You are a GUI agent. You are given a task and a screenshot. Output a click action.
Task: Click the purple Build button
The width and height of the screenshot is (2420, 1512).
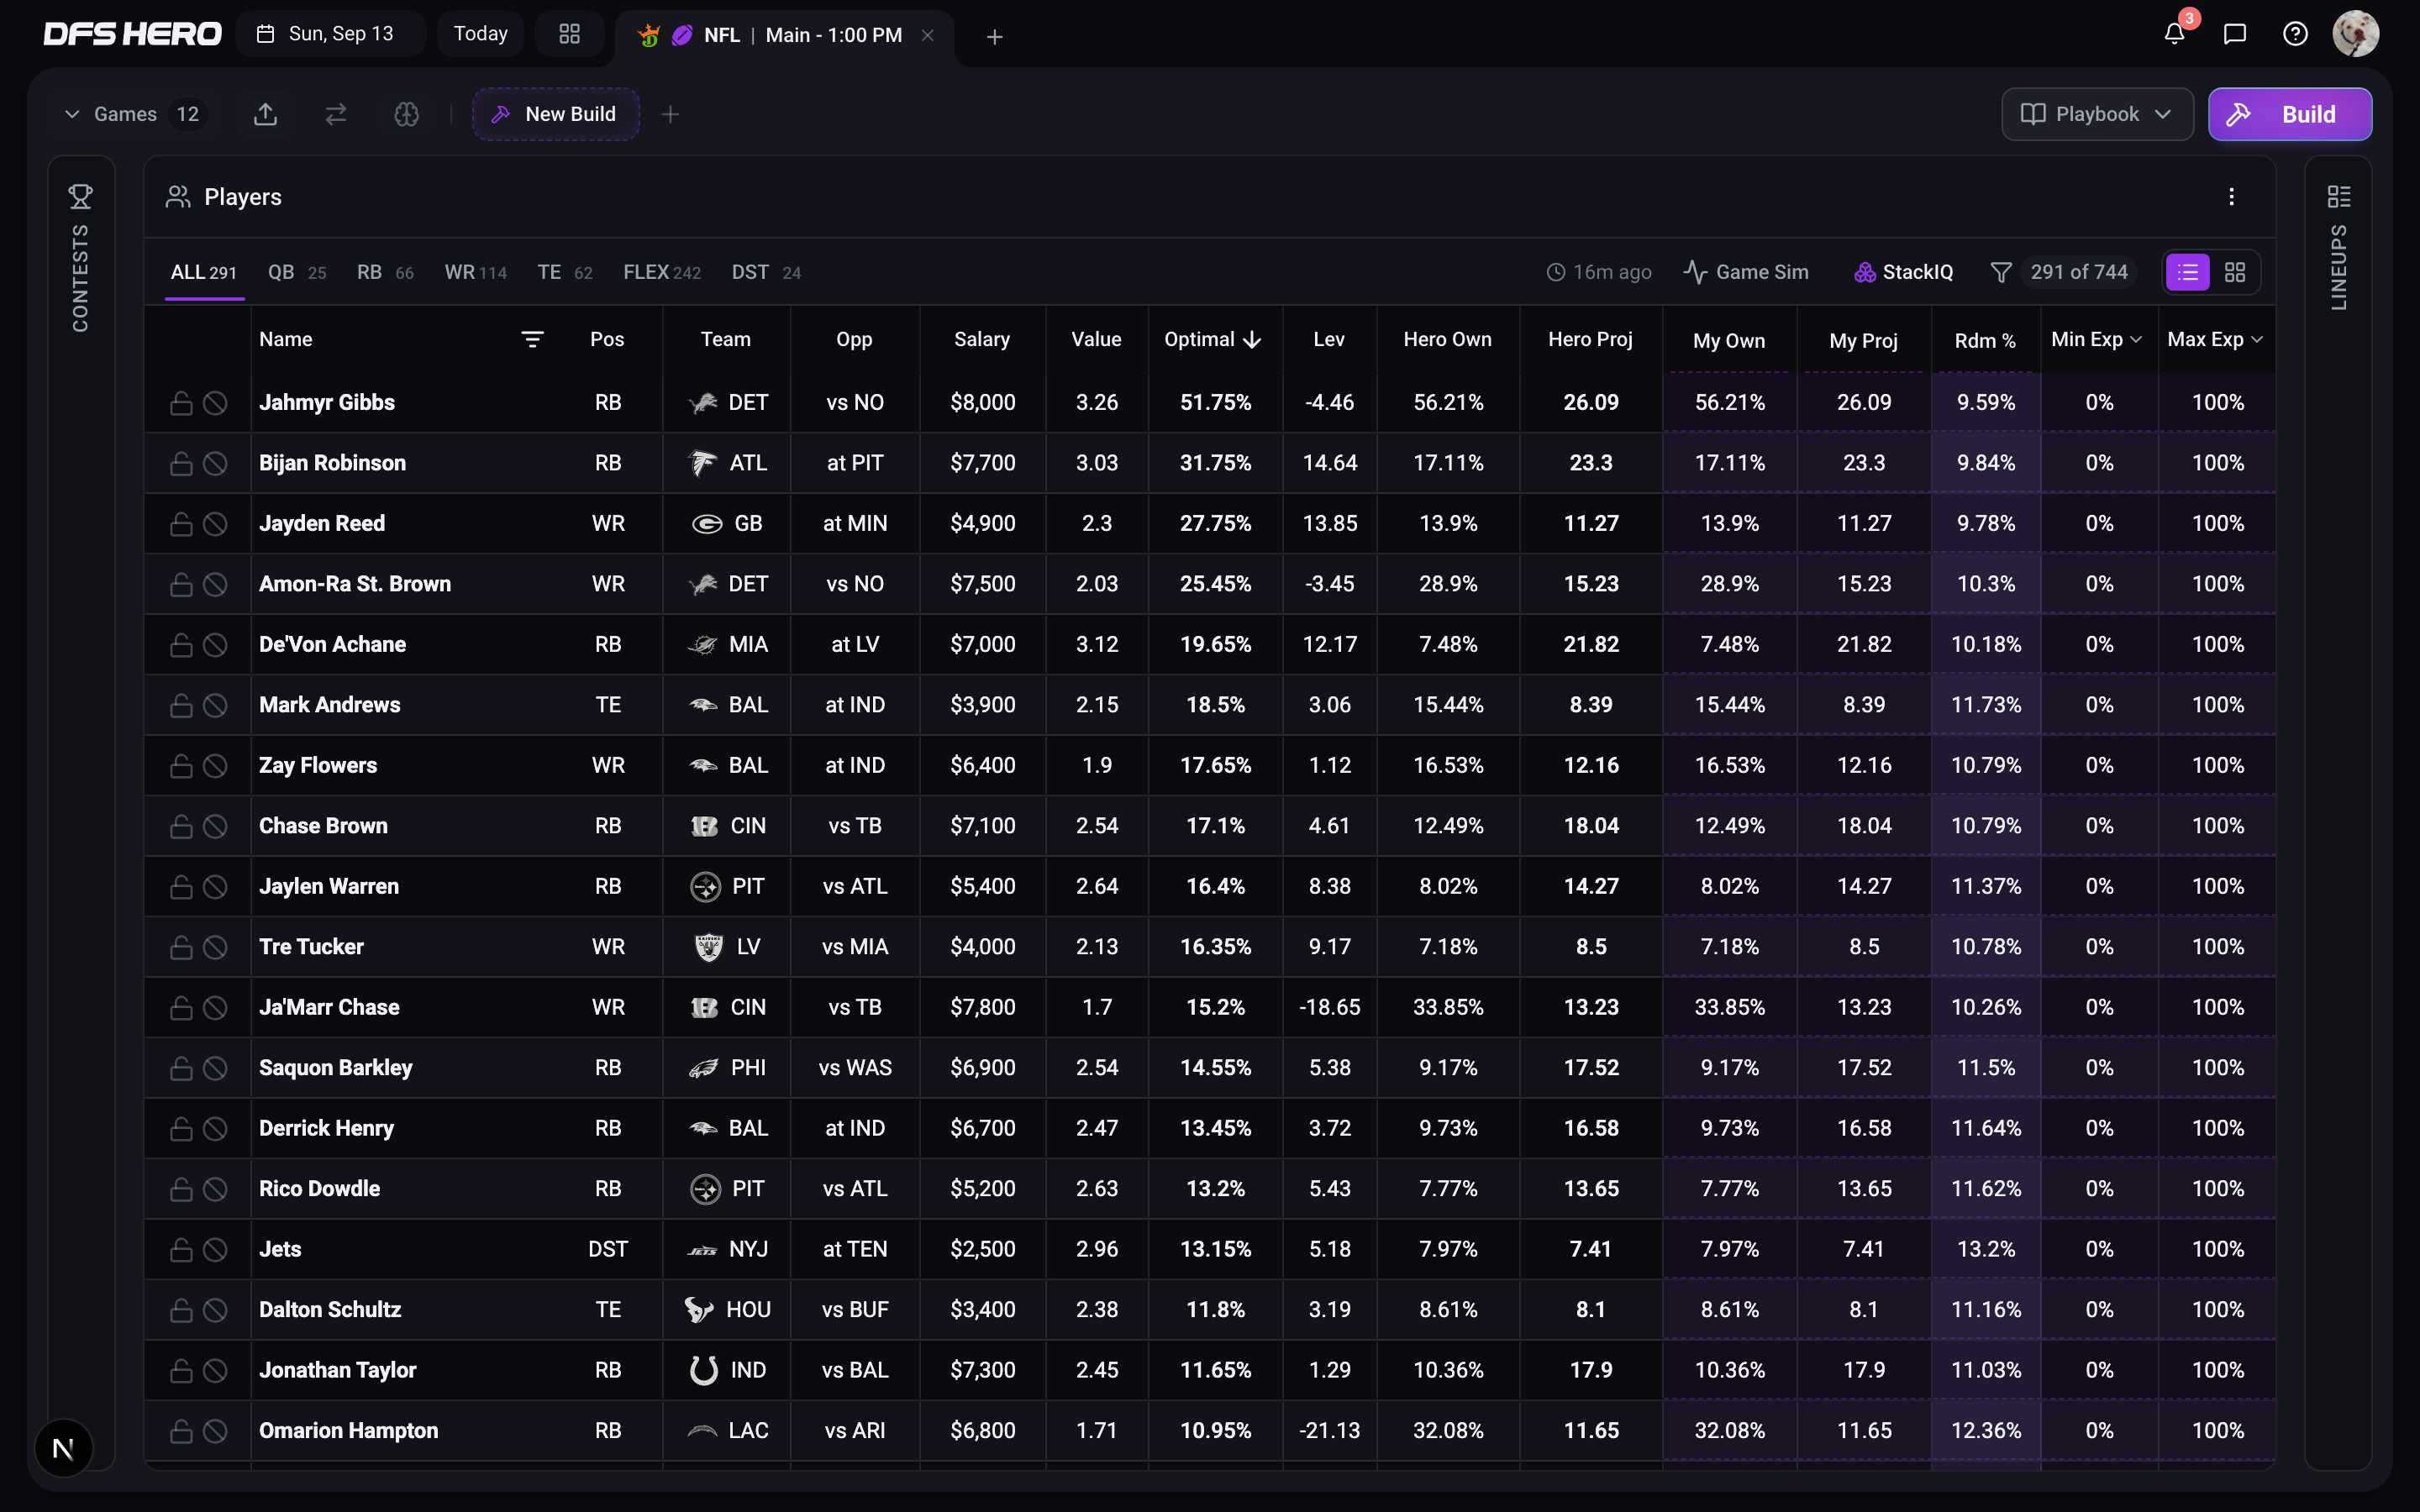pos(2289,114)
